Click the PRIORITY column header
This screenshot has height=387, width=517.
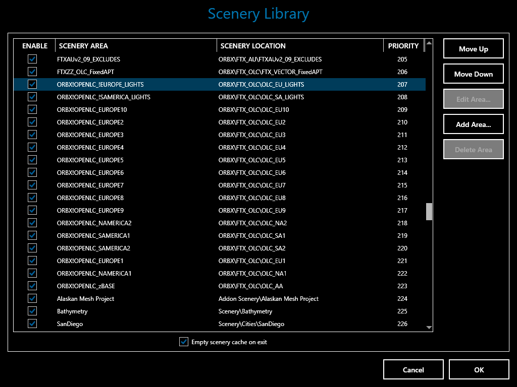[x=403, y=46]
